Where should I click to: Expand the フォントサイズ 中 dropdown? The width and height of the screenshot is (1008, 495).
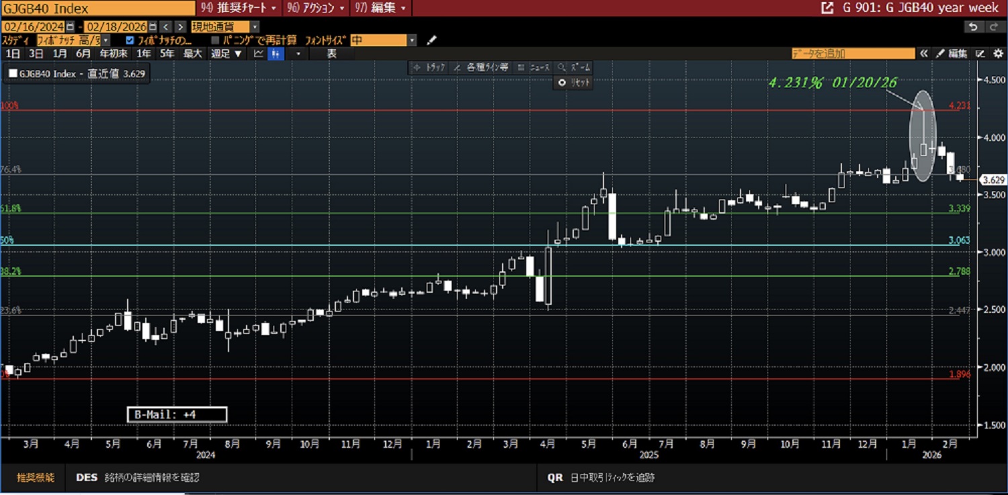(412, 40)
